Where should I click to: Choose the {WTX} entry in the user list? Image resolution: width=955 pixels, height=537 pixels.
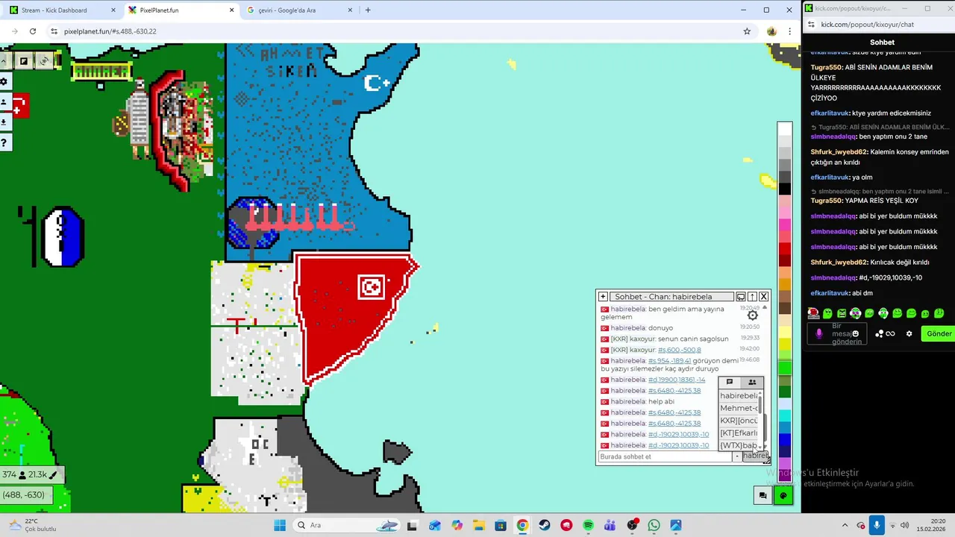739,445
